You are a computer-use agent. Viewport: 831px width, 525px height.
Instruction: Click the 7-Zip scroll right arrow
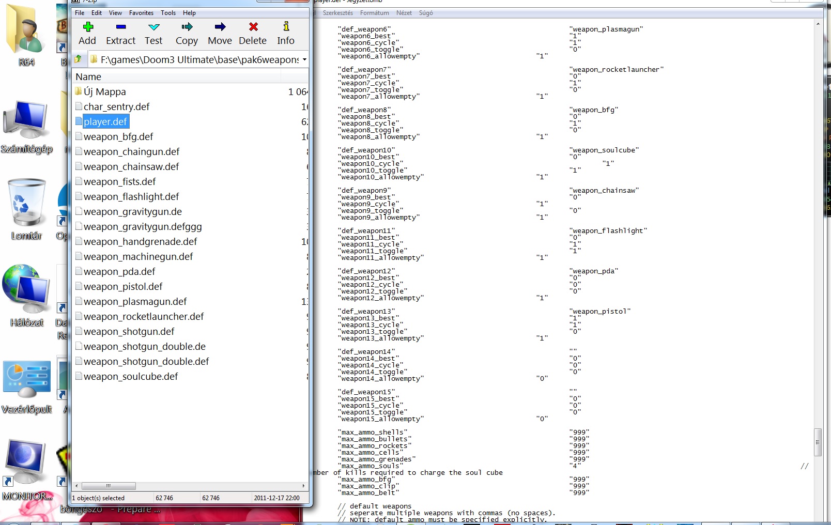click(303, 486)
